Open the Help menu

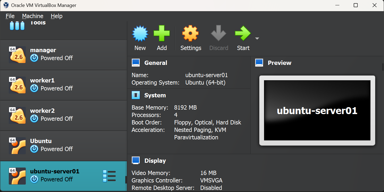point(57,16)
